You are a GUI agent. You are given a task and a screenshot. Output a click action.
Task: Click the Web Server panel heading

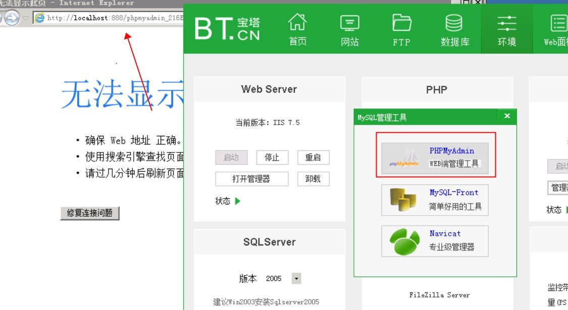[x=269, y=89]
